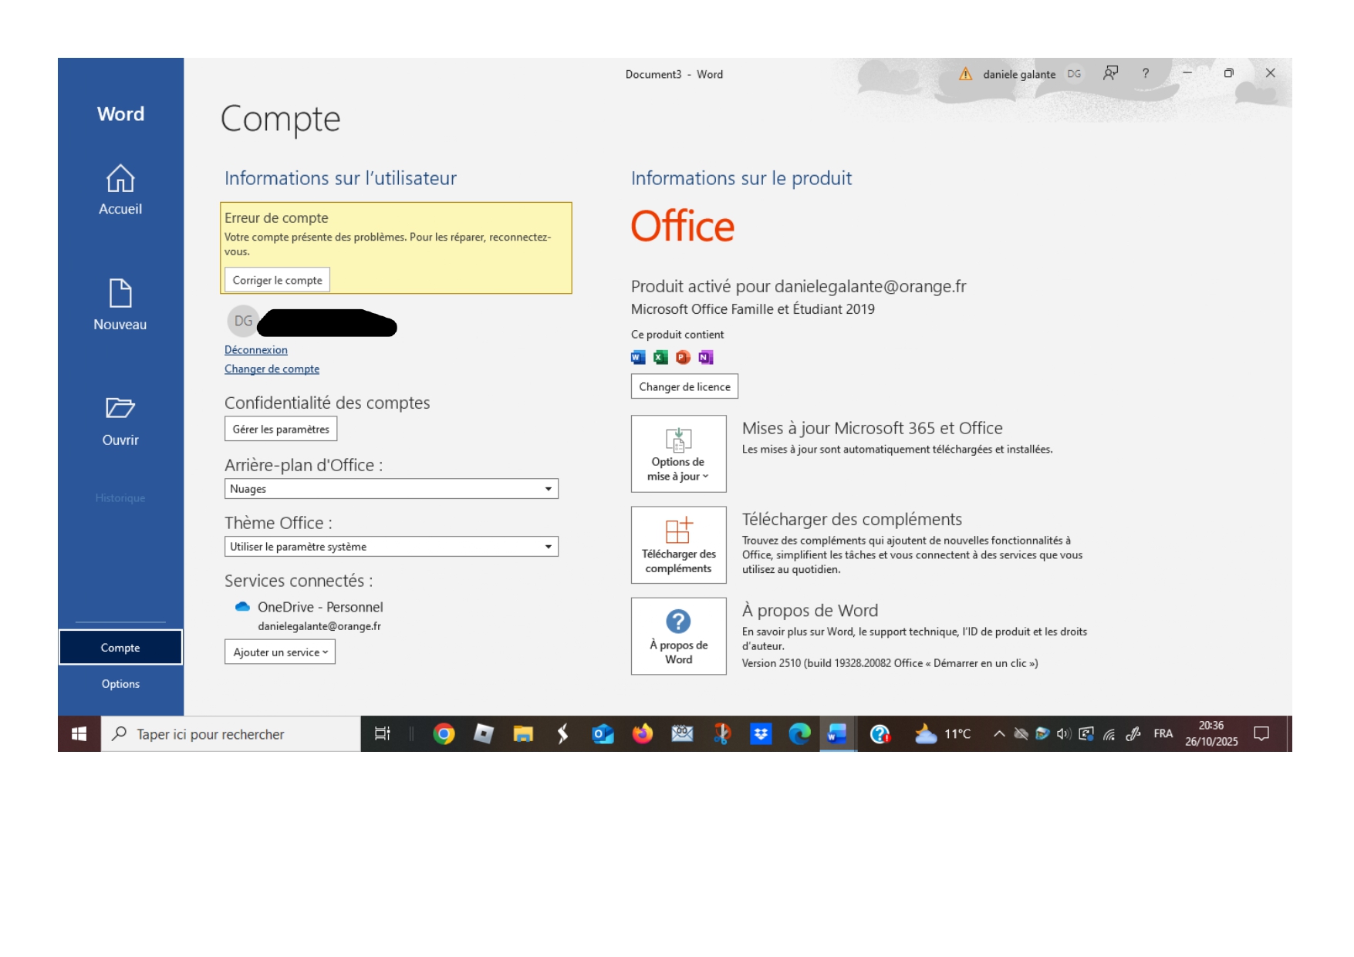Click the account warning triangle icon

965,74
